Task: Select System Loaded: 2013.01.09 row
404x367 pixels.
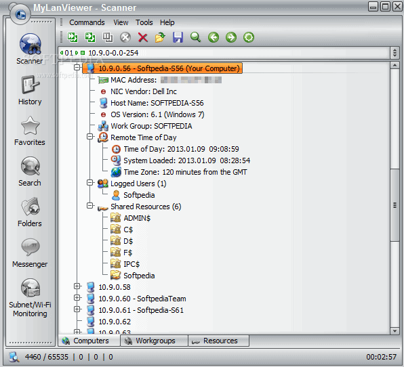Action: (x=180, y=160)
